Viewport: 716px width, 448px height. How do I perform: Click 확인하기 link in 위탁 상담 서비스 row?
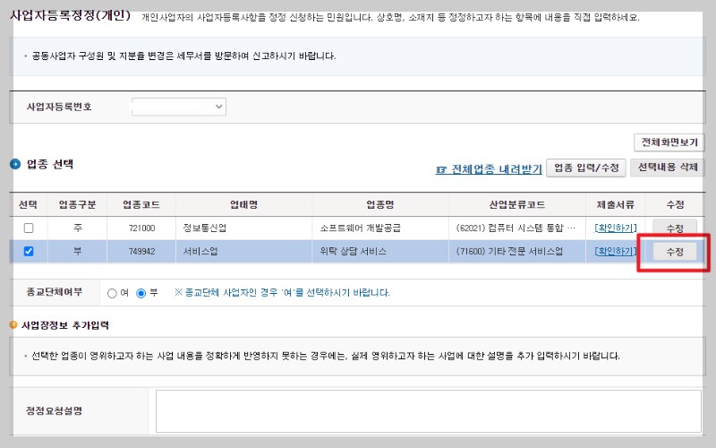click(x=615, y=251)
